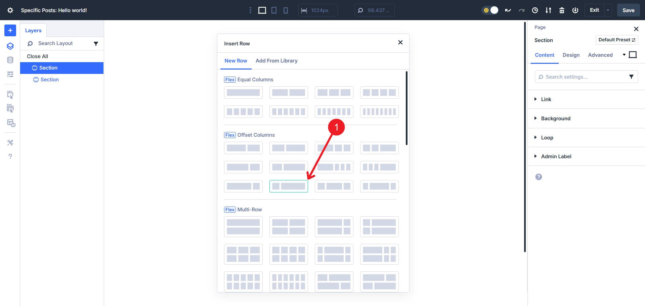
Task: Click Close All in the Layers panel
Action: (37, 56)
